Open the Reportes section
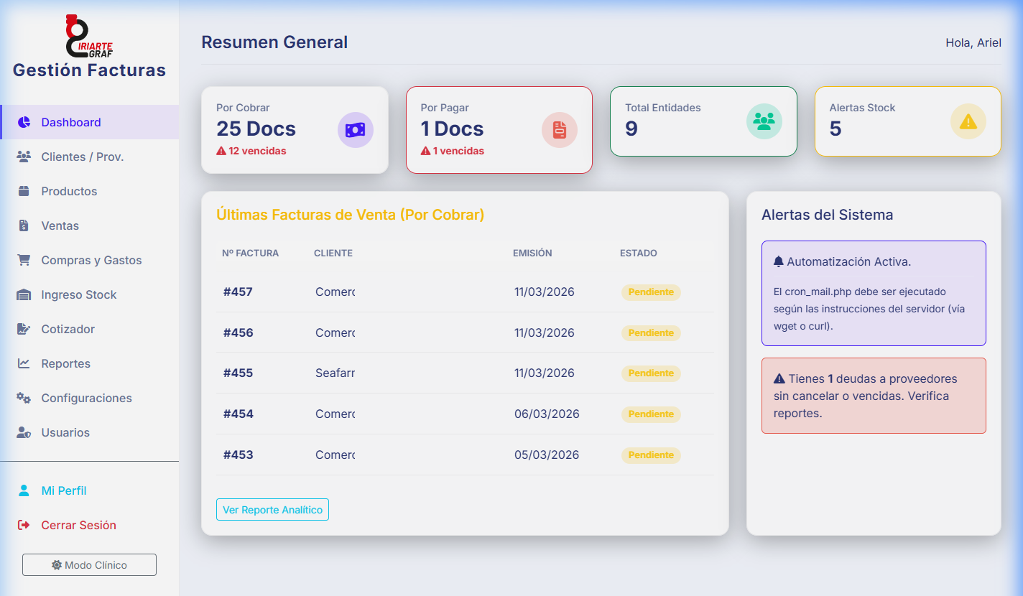 pyautogui.click(x=90, y=363)
